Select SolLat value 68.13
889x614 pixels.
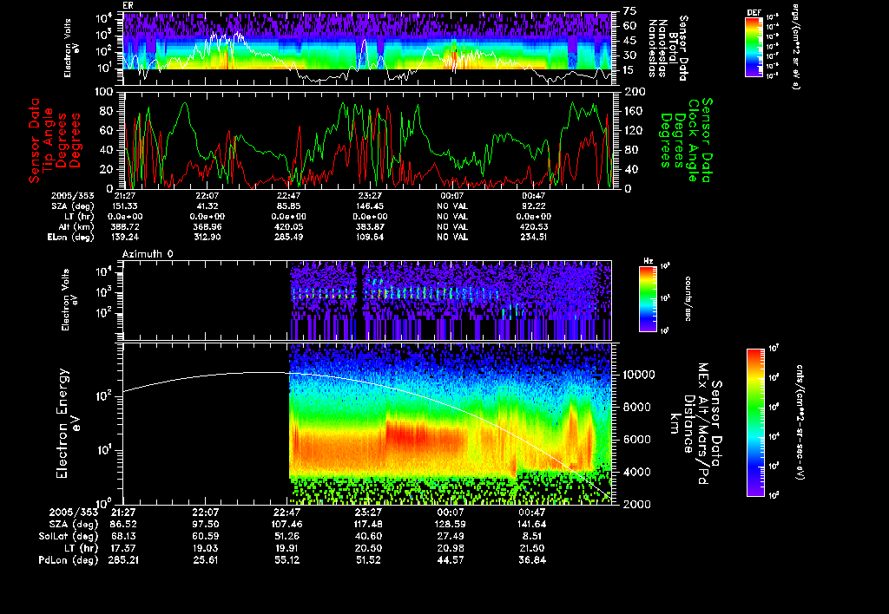(x=123, y=537)
